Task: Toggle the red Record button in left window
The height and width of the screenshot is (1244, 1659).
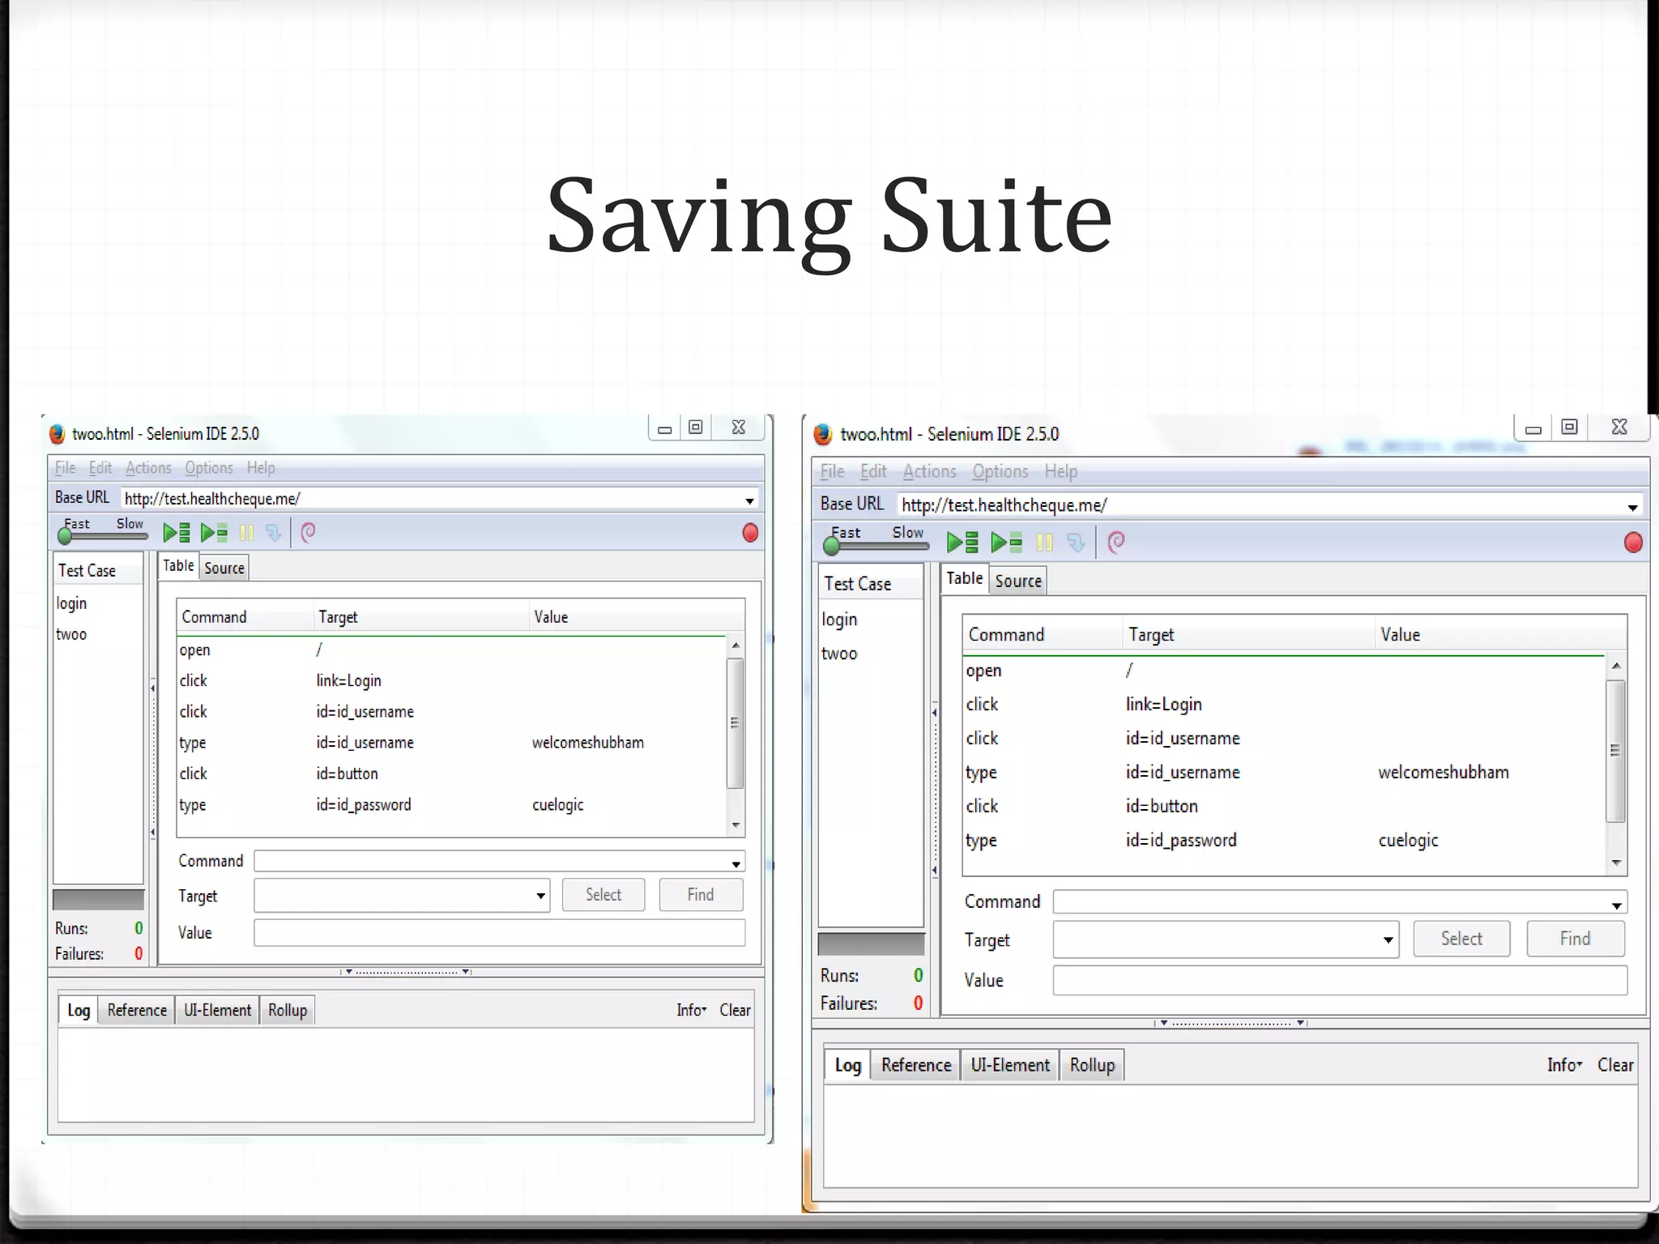Action: (750, 532)
